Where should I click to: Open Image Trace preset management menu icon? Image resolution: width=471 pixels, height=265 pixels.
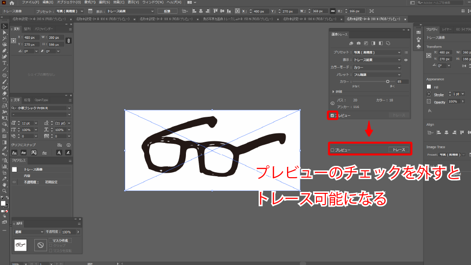pos(406,53)
